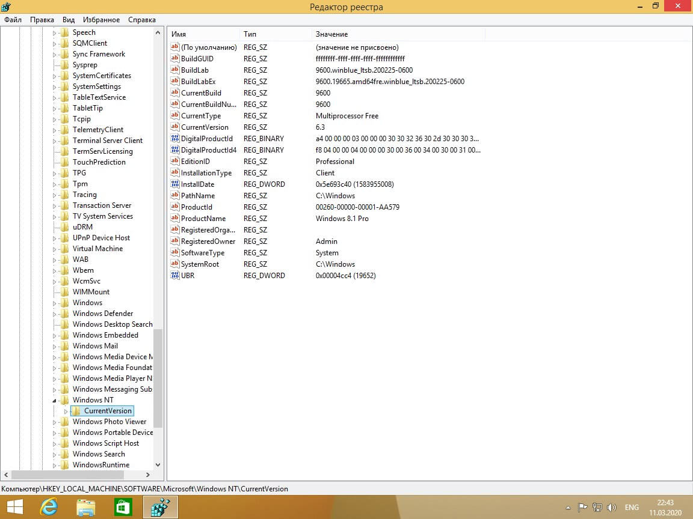Click the Имя column header
Image resolution: width=693 pixels, height=519 pixels.
click(179, 34)
